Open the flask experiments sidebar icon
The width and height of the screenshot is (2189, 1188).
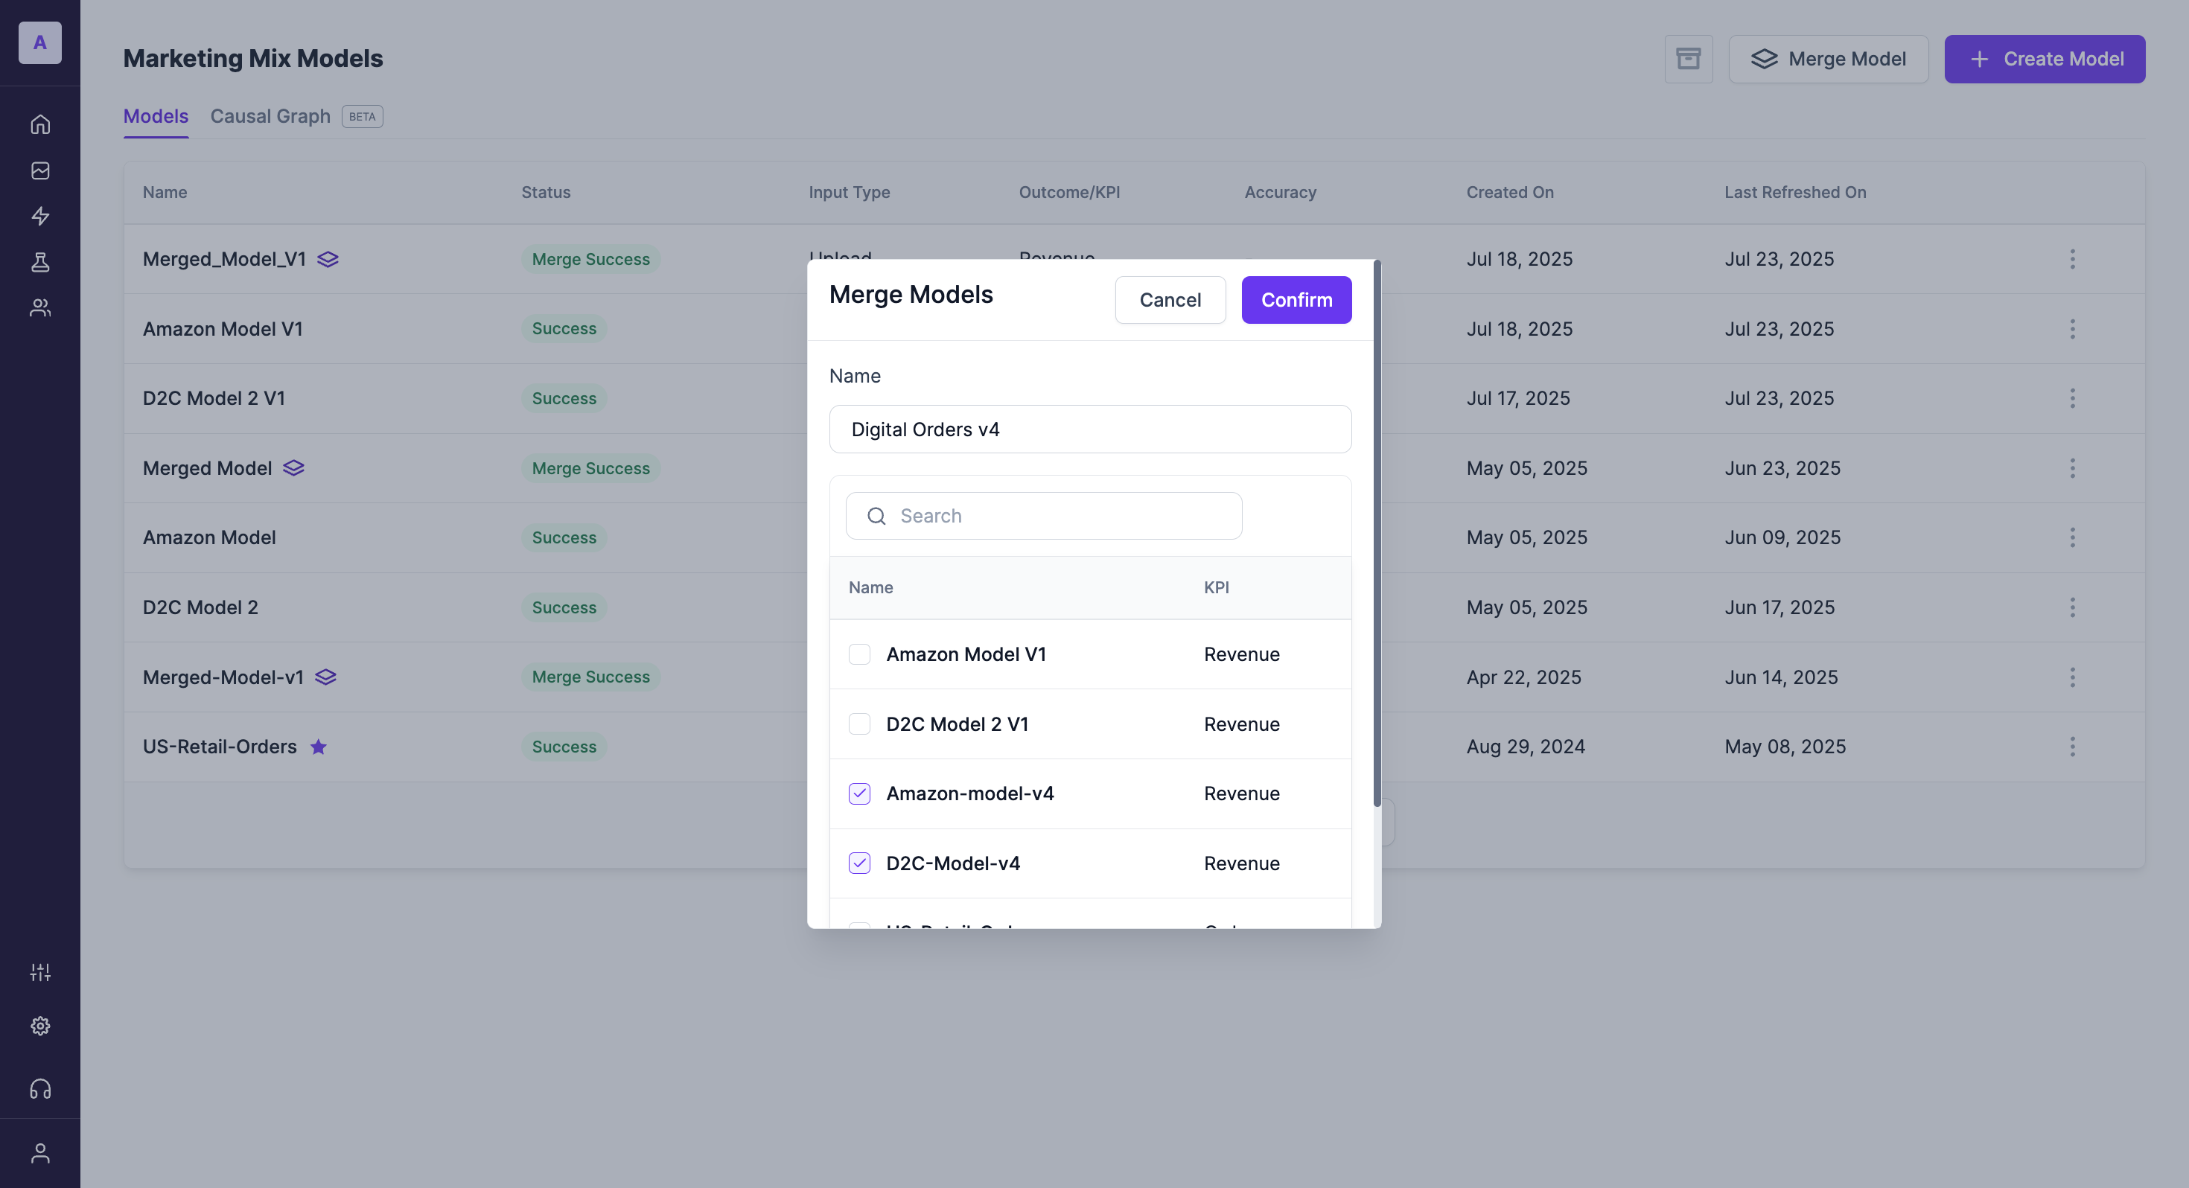pos(40,262)
